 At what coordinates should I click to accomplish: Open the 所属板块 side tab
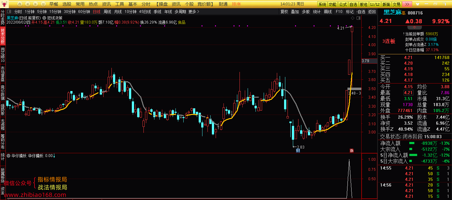(3, 175)
